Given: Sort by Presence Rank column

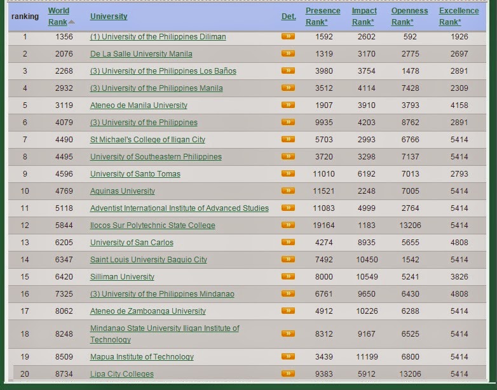Looking at the screenshot, I should (x=323, y=16).
